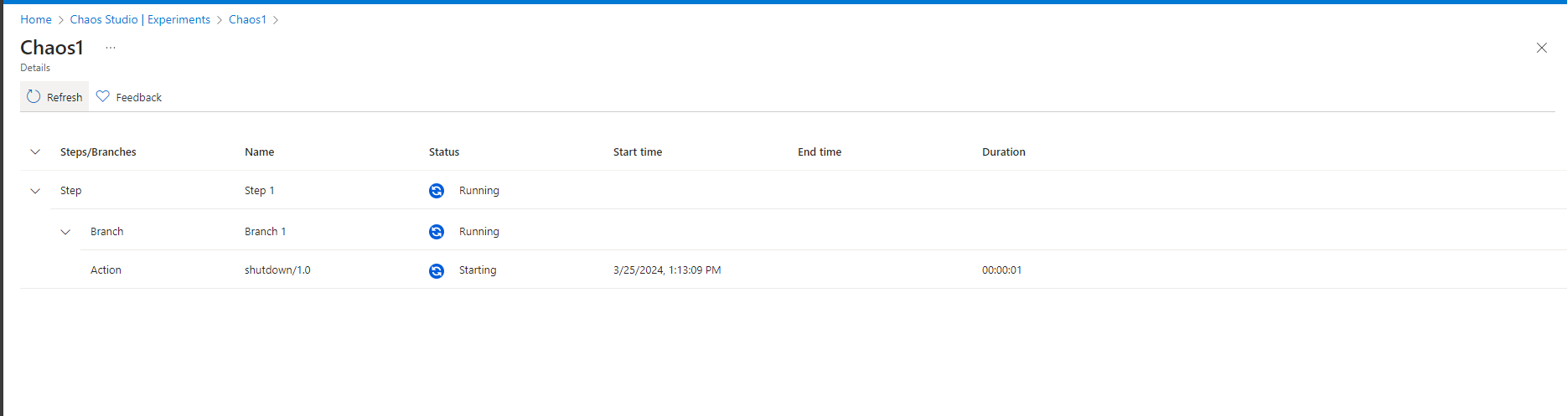Open Chaos Studio | Experiments breadcrumb
The height and width of the screenshot is (416, 1567).
coord(140,19)
